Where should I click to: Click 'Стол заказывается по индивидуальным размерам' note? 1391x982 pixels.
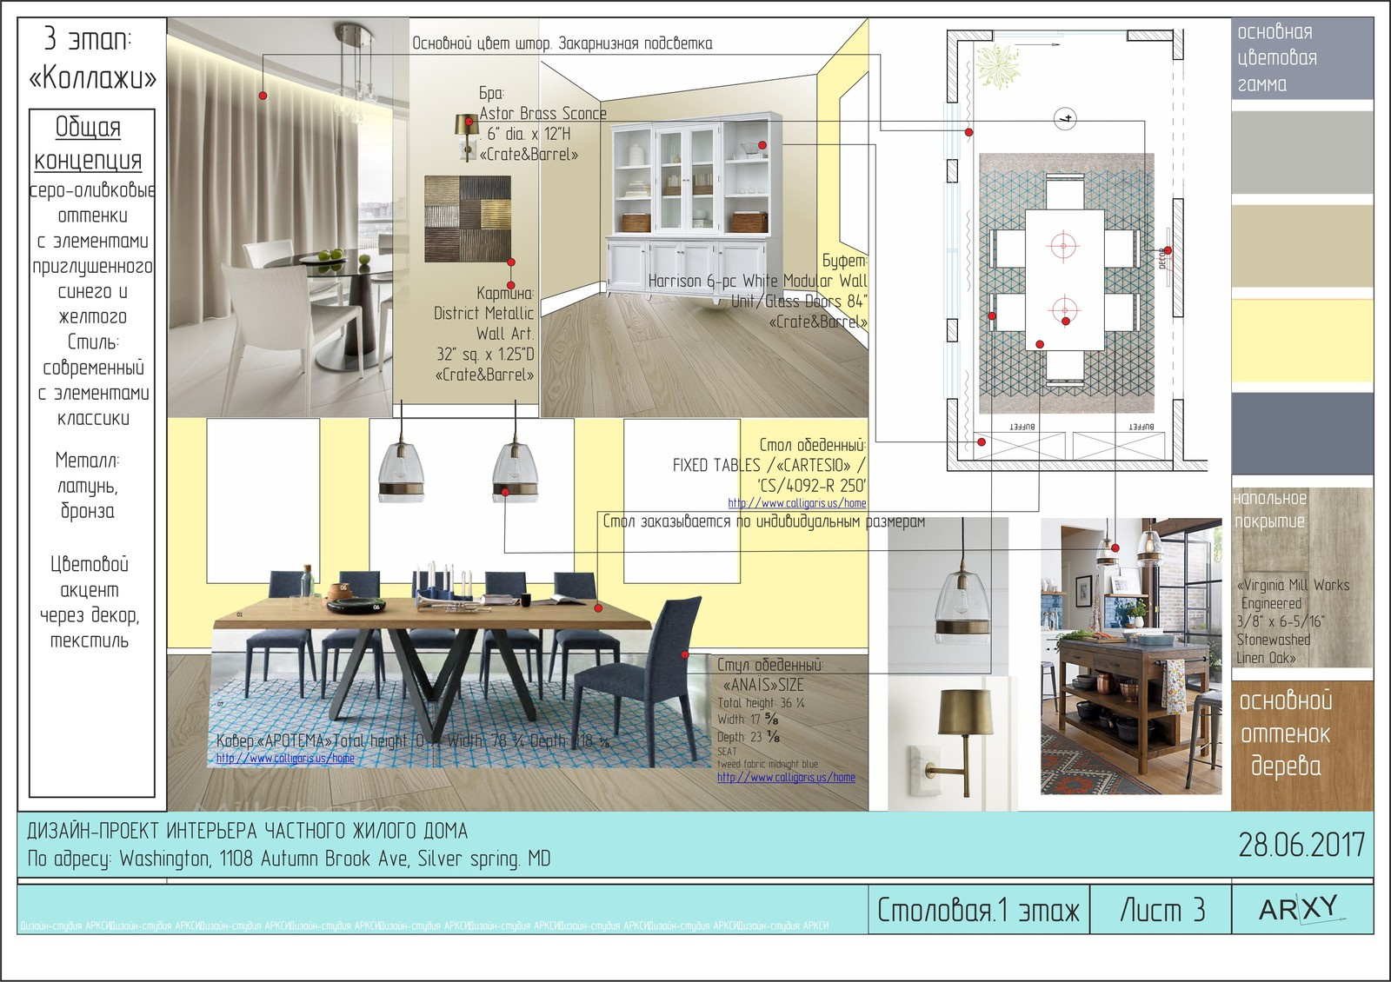pyautogui.click(x=764, y=521)
